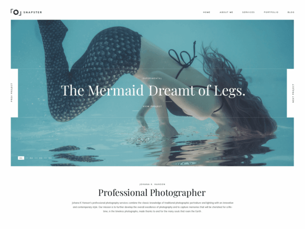This screenshot has height=229, width=305.
Task: Open The Mermaid Dreamt of Legs headline
Action: pyautogui.click(x=153, y=91)
